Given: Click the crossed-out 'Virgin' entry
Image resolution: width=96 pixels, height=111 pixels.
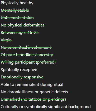Looking at the screenshot, I should coord(6,40).
